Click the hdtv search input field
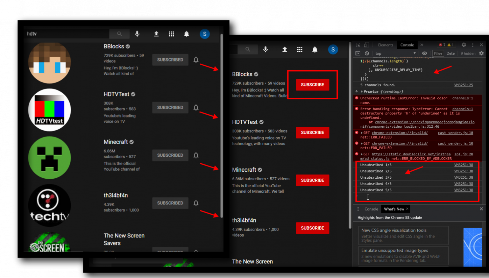The image size is (489, 278). 64,34
